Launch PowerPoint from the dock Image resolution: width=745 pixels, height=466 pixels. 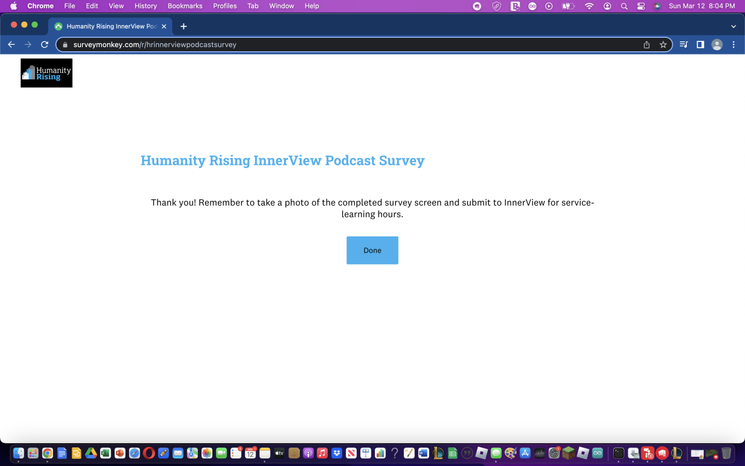point(120,453)
